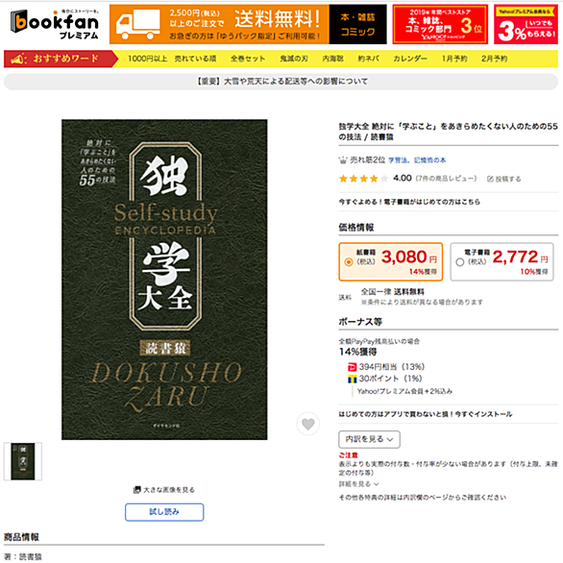Click the bookfan premium logo
563x563 pixels.
pos(55,24)
